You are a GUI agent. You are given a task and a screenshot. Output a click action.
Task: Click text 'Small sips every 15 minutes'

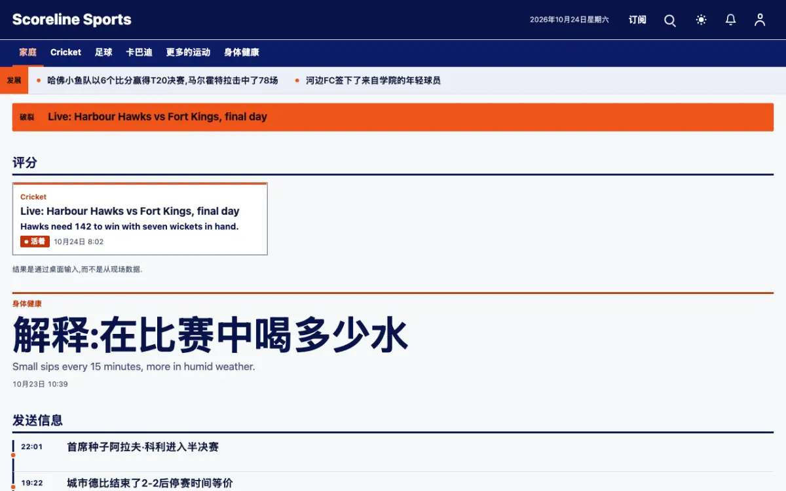pos(77,367)
